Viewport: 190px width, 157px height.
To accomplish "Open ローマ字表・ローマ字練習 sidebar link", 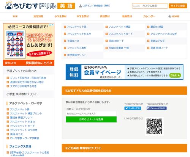I will [x=24, y=138].
